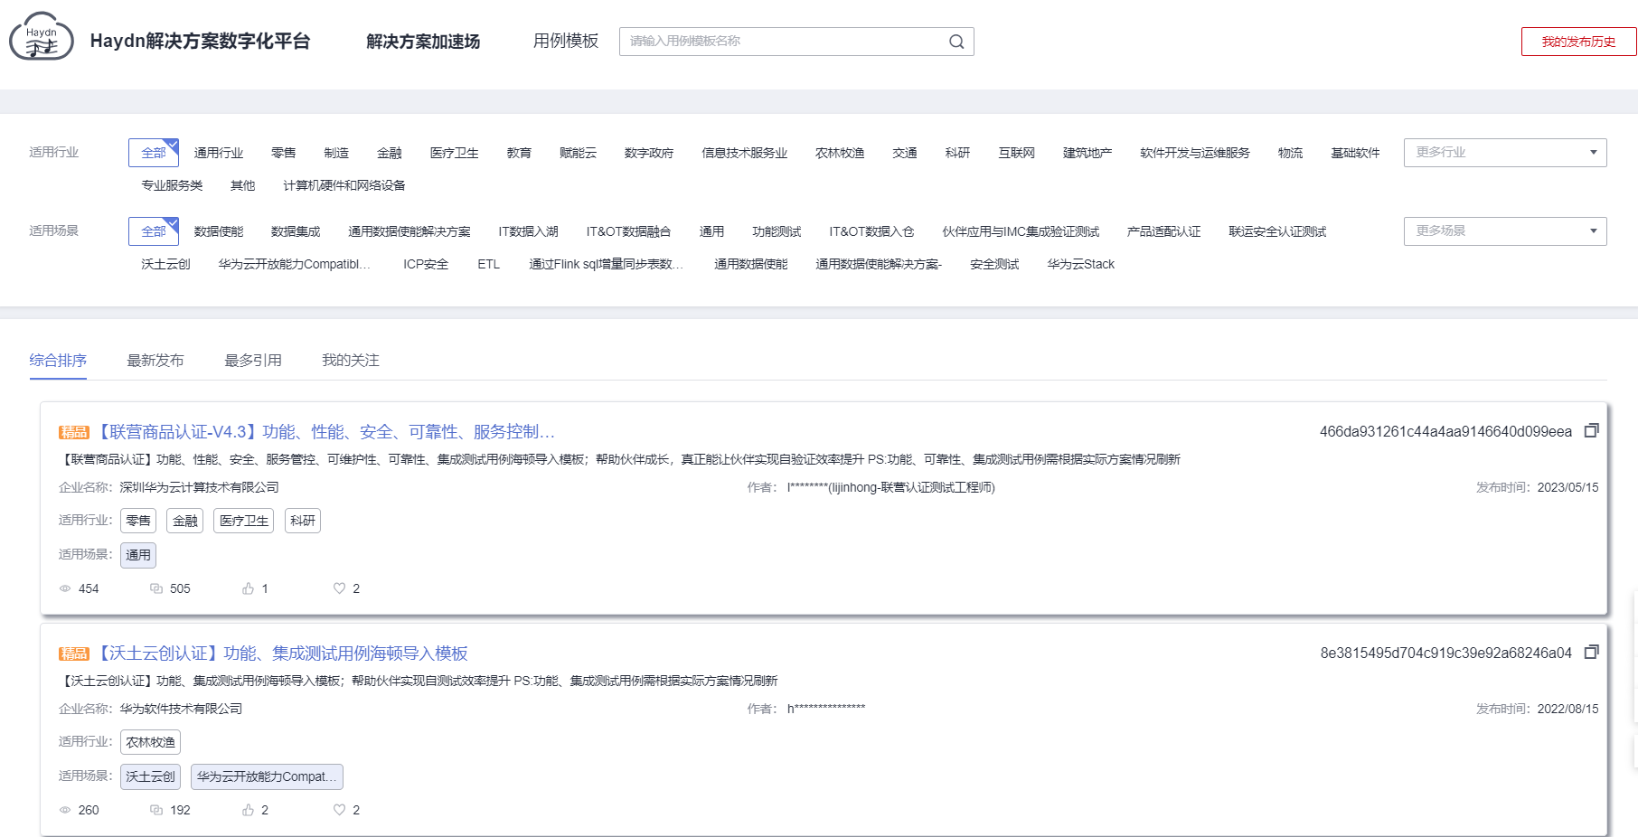Image resolution: width=1638 pixels, height=837 pixels.
Task: Click the reference icon showing 505
Action: pos(156,588)
